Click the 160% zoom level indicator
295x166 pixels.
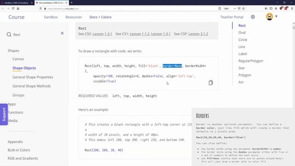pos(226,8)
